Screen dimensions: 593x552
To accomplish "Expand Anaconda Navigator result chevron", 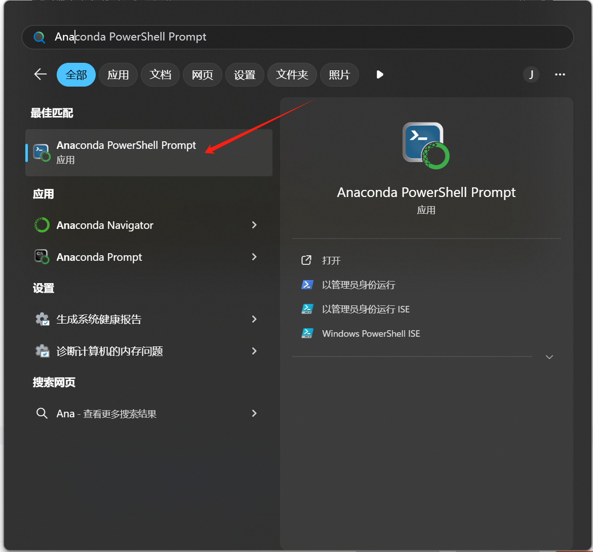I will point(254,225).
